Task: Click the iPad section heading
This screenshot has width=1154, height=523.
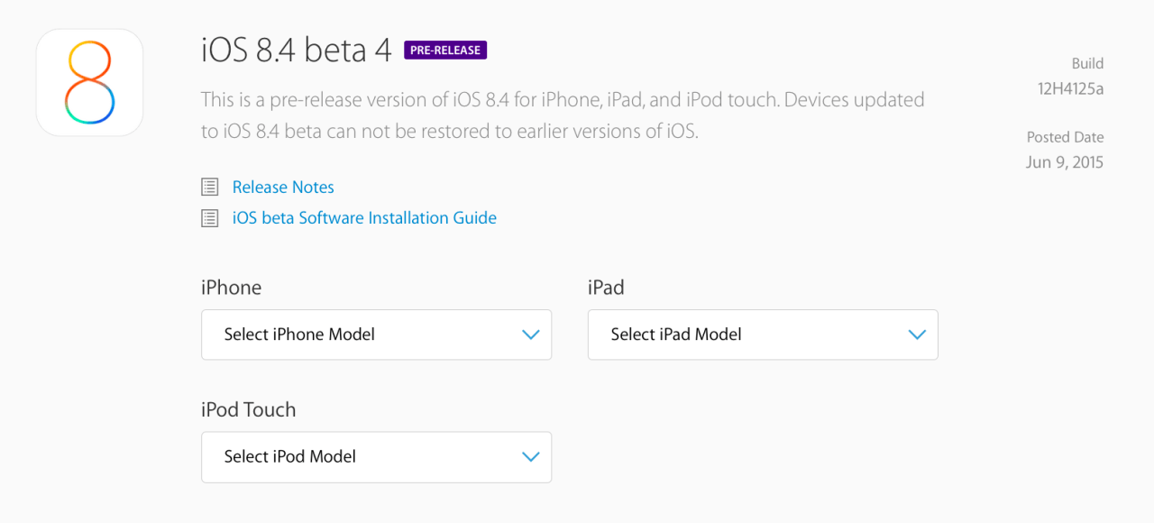Action: [x=606, y=288]
